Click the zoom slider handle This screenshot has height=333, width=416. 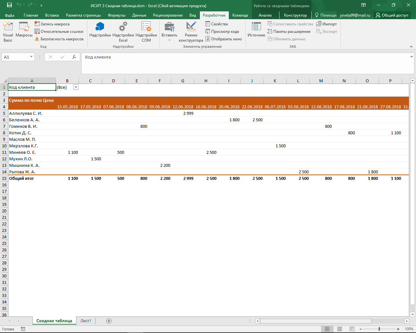pyautogui.click(x=379, y=329)
